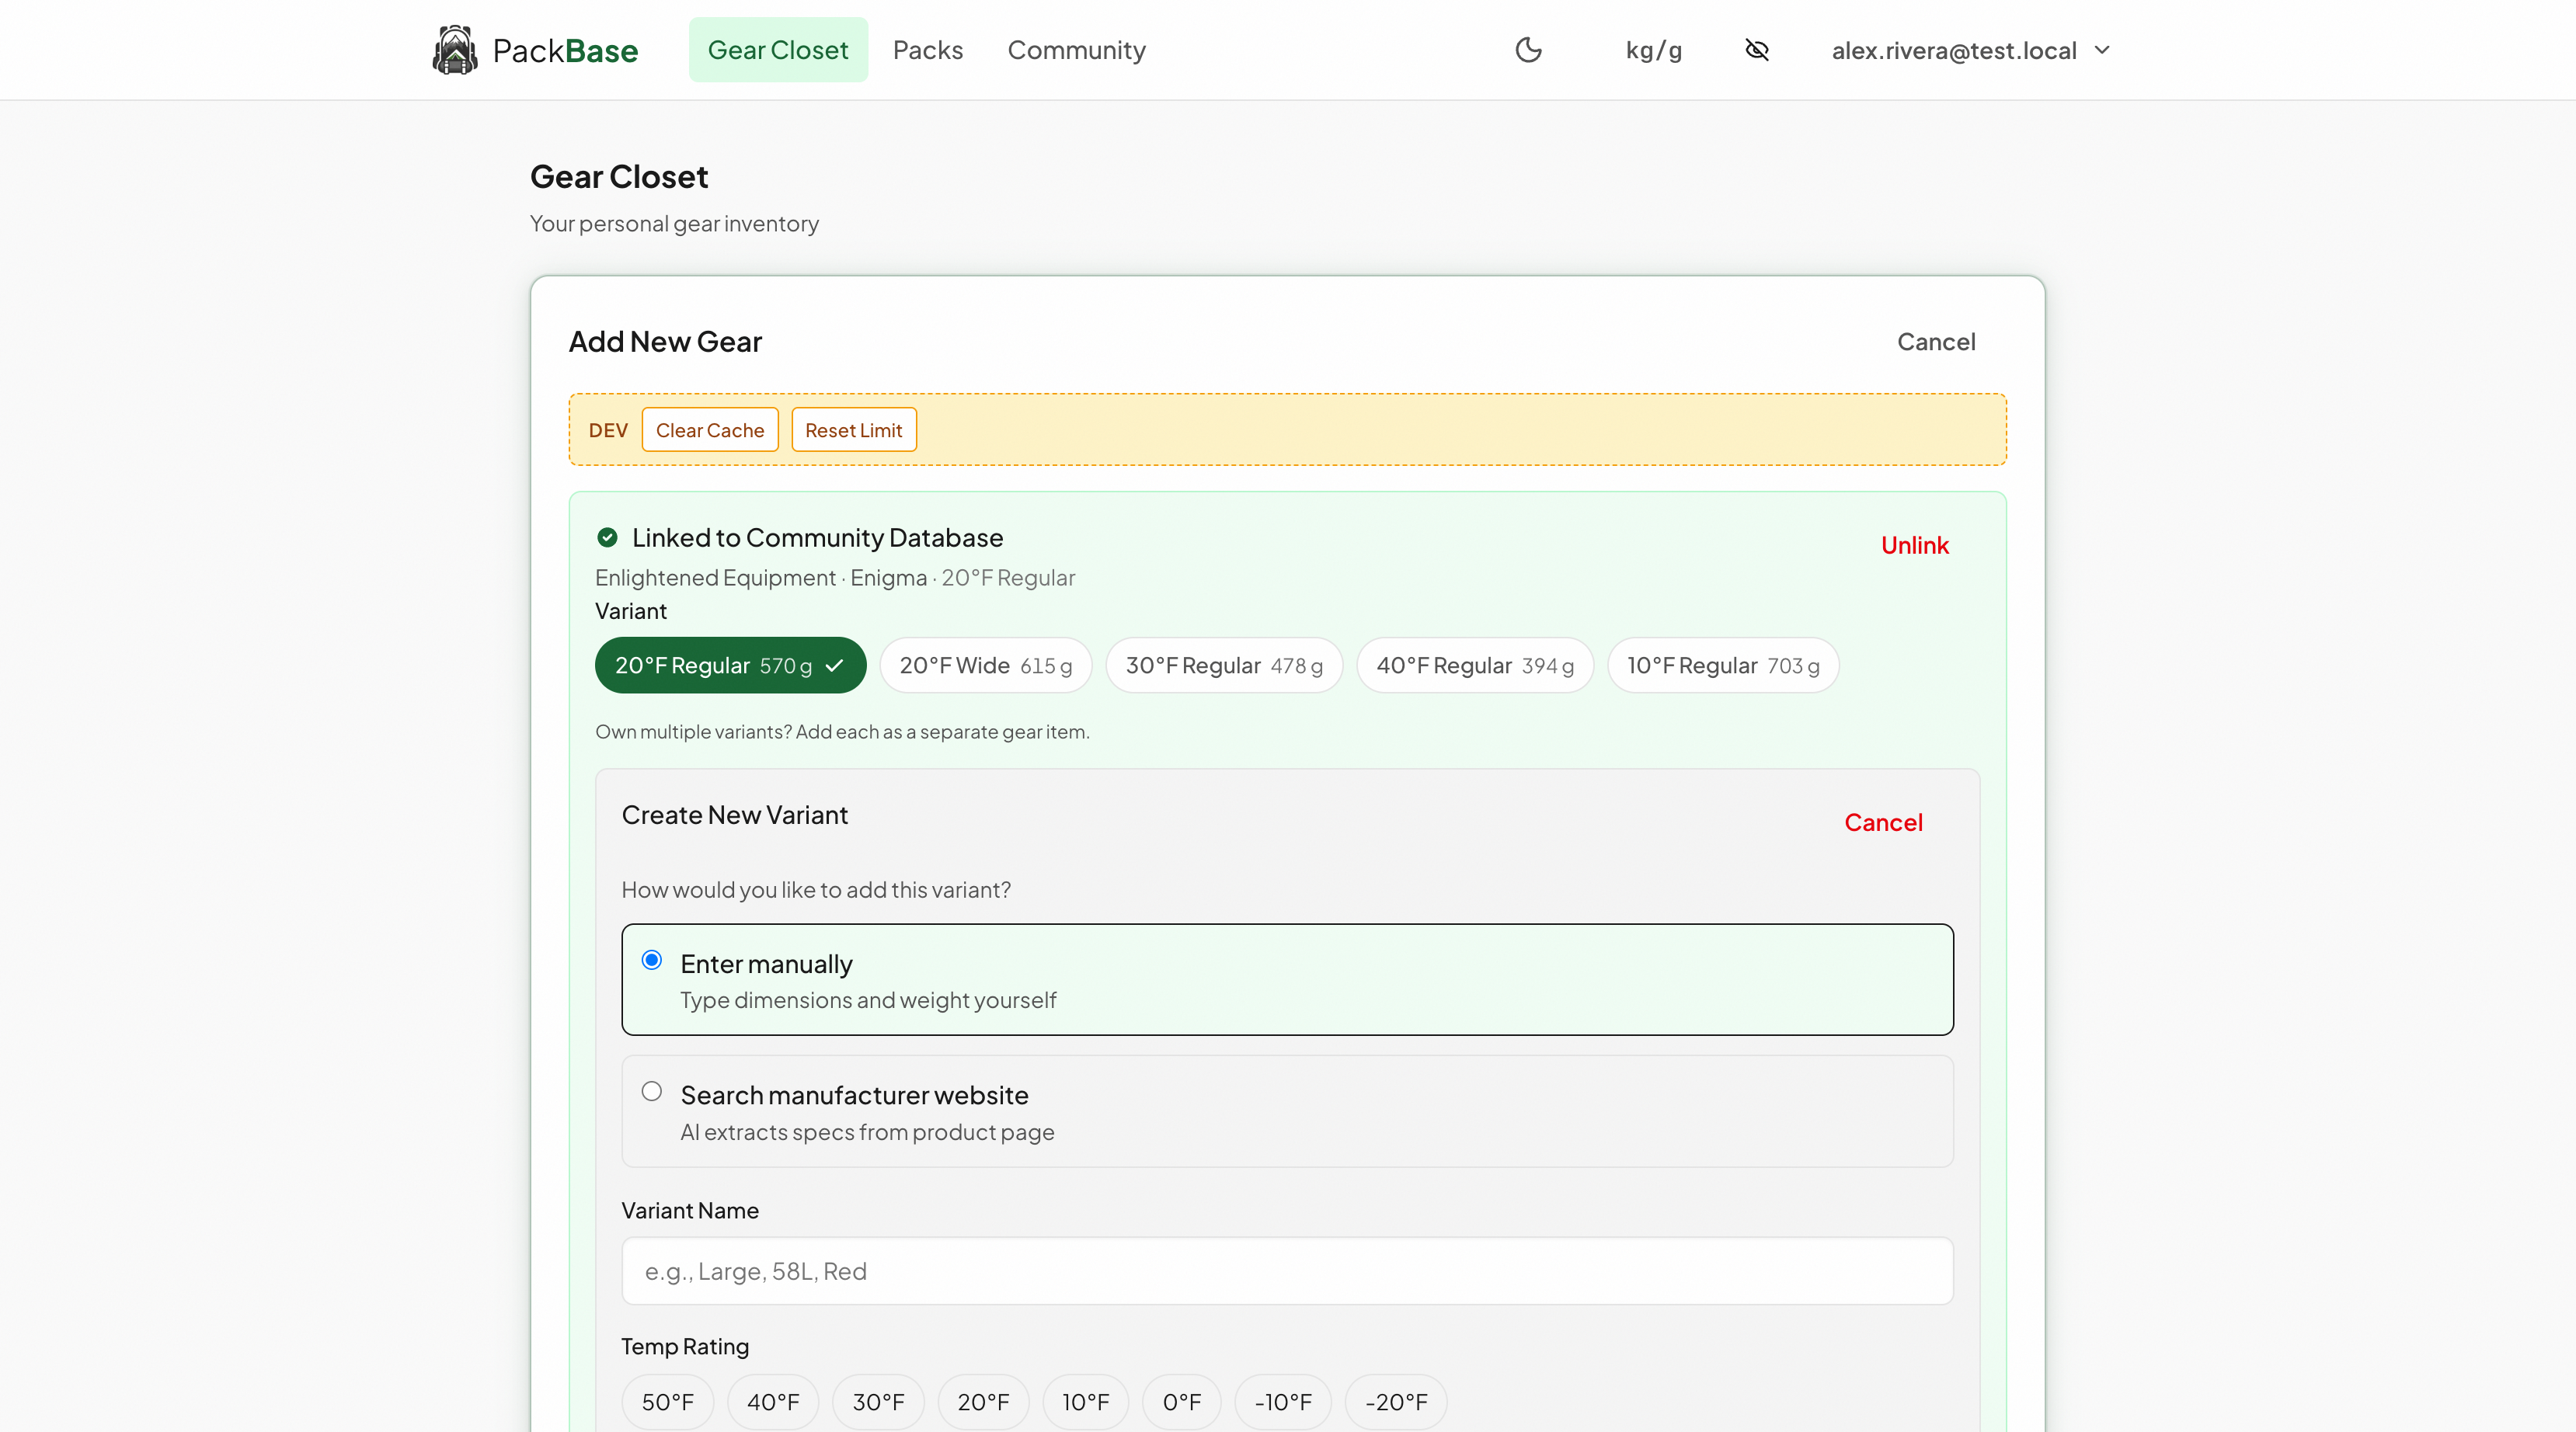The image size is (2576, 1432).
Task: Click the Variant Name input field
Action: pos(1287,1271)
